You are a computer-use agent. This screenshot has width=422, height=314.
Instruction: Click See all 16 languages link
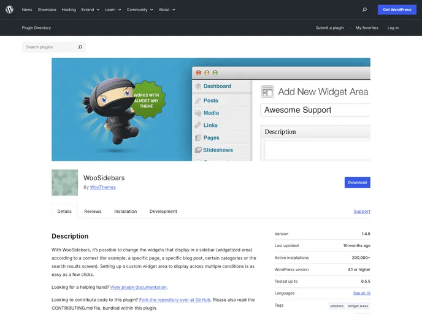pos(362,293)
